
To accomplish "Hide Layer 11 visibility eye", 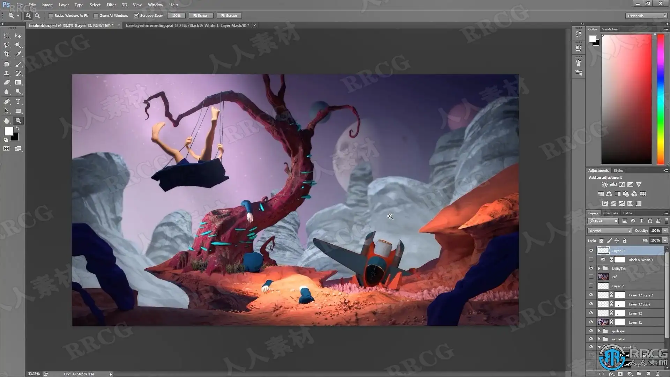I will coord(591,322).
